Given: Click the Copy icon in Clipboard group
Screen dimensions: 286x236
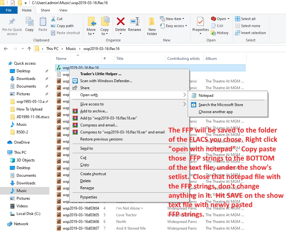Looking at the screenshot, I should (x=29, y=22).
